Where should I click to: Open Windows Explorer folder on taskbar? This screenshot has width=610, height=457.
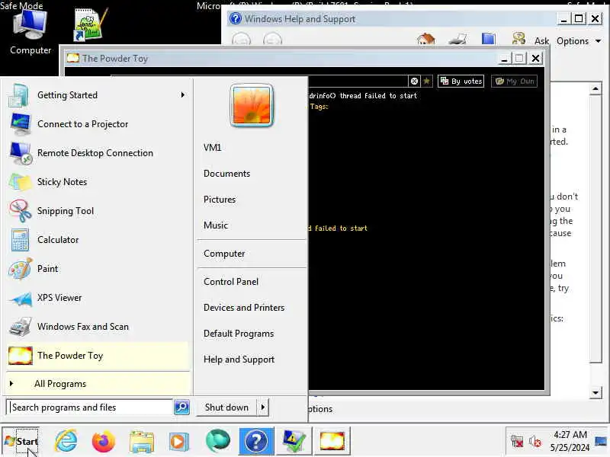click(x=142, y=442)
